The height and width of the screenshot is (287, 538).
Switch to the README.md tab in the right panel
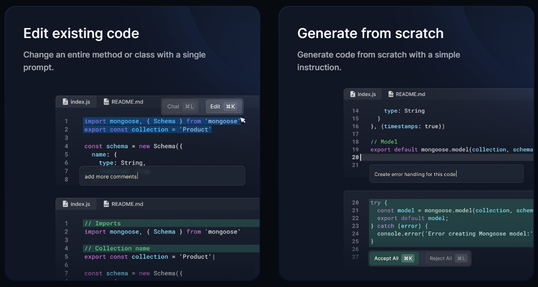(406, 94)
